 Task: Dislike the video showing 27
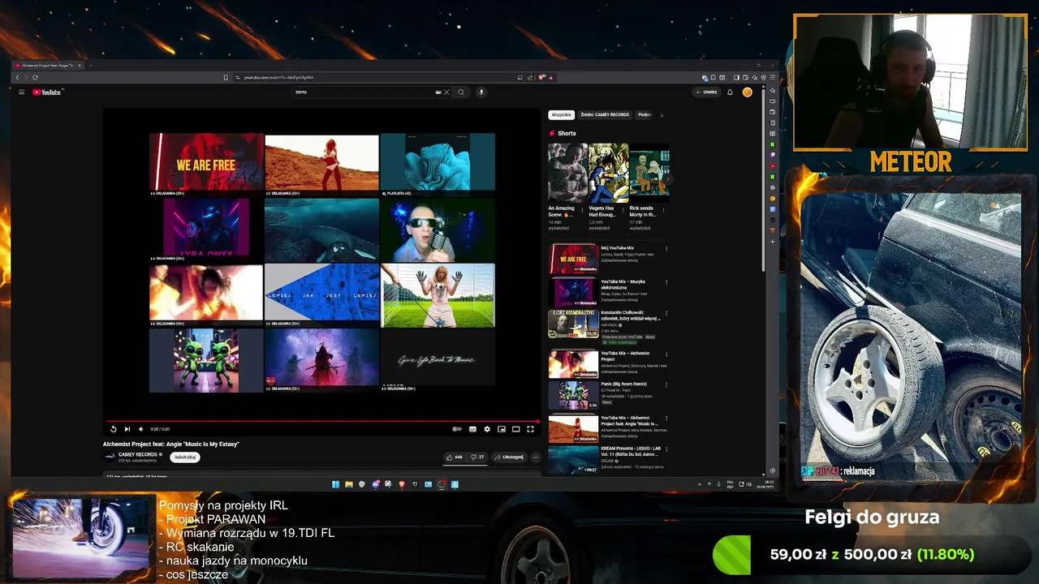click(477, 457)
